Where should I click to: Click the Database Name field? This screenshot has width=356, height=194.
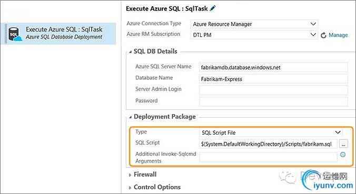(x=273, y=79)
